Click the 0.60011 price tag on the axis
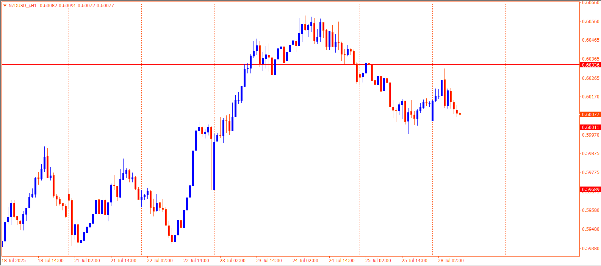 coord(590,128)
